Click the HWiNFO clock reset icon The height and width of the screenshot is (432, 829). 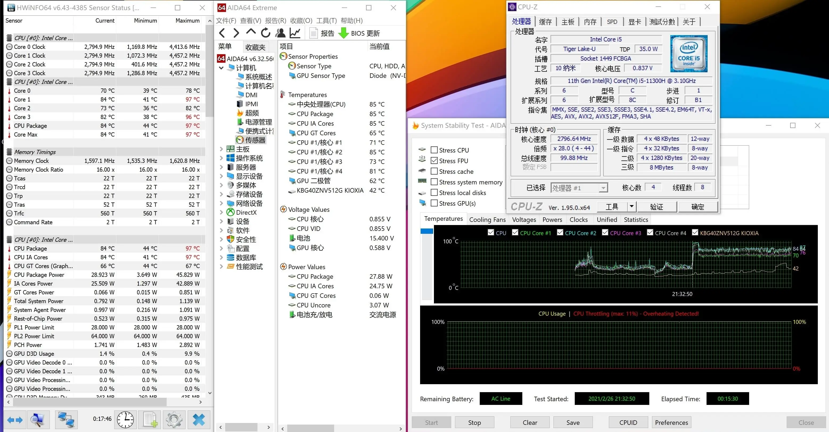coord(125,420)
